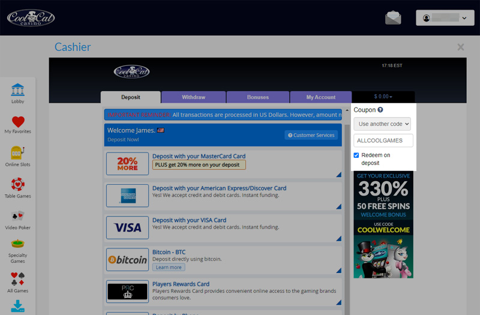Click the Cool Cat logo inside the cashier
Image resolution: width=480 pixels, height=315 pixels.
coord(131,71)
